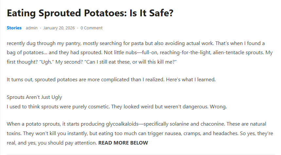Click the word "chaconine" in the last paragraph

[x=211, y=124]
